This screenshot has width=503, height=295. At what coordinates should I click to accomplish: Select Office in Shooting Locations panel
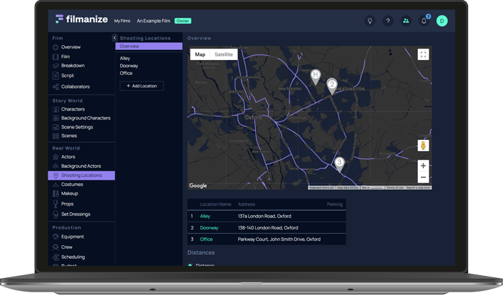click(x=126, y=73)
